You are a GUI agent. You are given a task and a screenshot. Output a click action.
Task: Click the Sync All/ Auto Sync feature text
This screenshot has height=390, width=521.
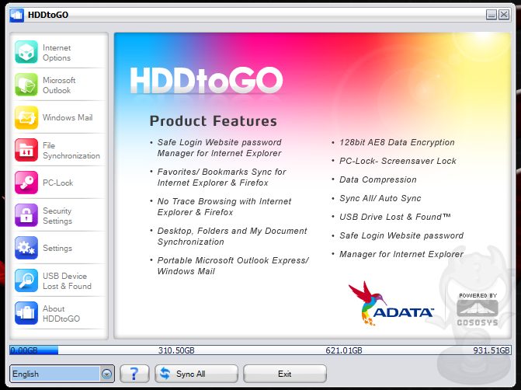point(380,198)
